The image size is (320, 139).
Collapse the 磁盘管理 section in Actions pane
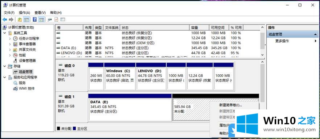316,34
